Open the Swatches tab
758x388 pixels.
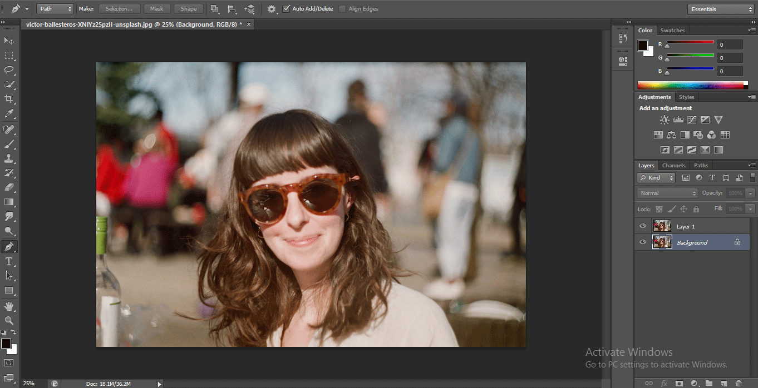[x=672, y=31]
